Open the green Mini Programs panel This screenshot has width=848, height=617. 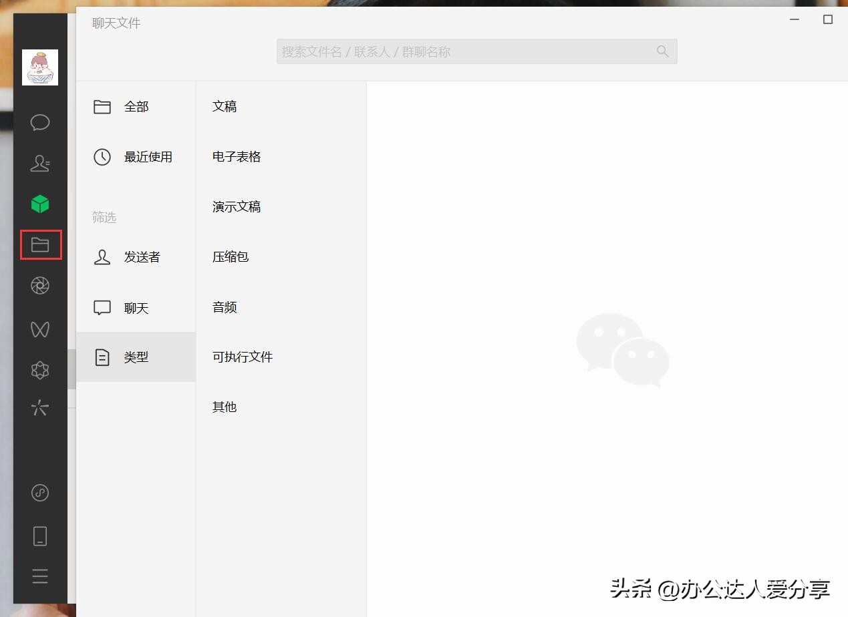point(40,204)
